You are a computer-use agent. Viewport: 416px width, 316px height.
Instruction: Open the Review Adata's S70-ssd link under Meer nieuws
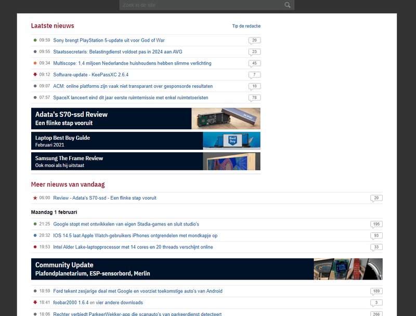tap(105, 198)
